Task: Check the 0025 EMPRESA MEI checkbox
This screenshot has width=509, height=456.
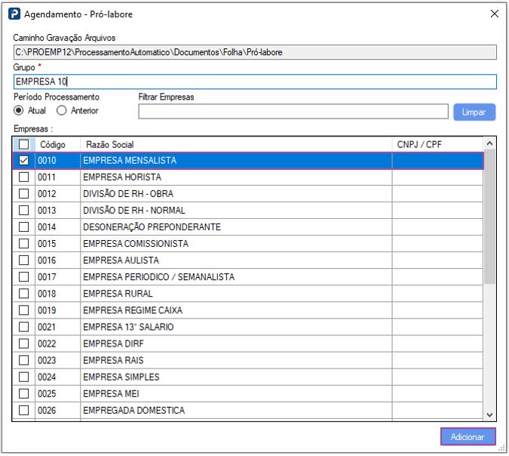Action: point(23,393)
